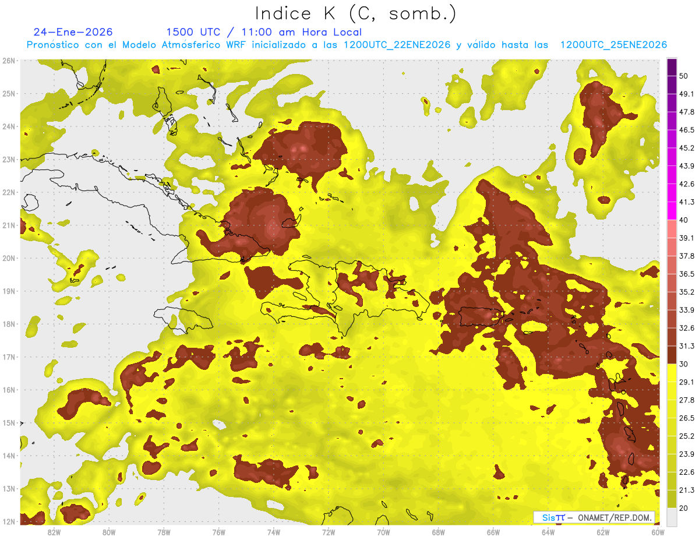Click the longitude label "74W"

click(x=274, y=532)
